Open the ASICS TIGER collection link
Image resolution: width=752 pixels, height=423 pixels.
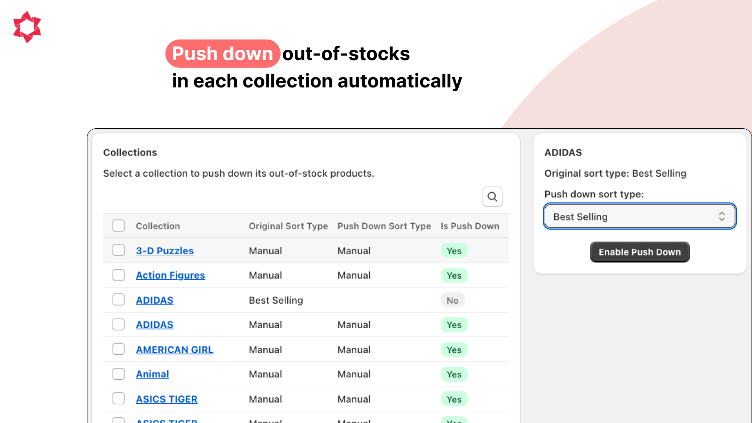click(166, 399)
